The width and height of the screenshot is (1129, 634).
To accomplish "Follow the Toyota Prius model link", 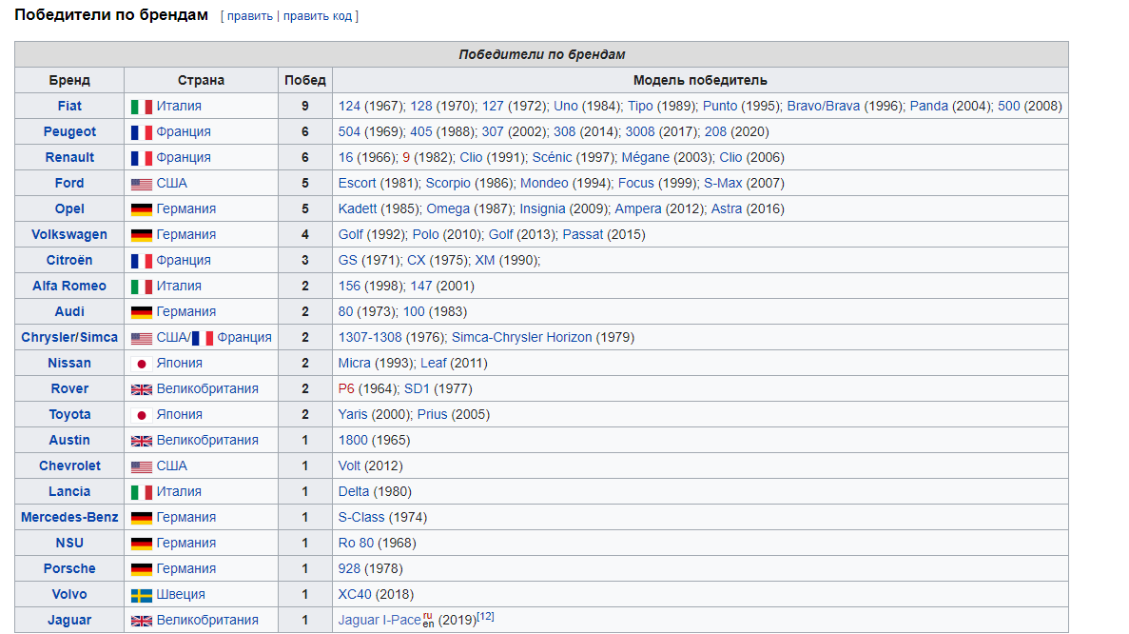I will (x=432, y=414).
